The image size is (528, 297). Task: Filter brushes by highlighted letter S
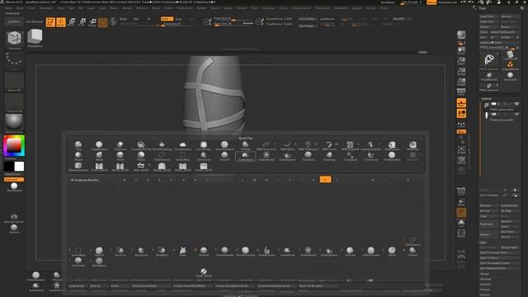(x=325, y=180)
